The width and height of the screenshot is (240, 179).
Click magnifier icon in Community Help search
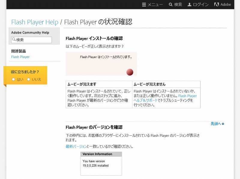[x=14, y=39]
